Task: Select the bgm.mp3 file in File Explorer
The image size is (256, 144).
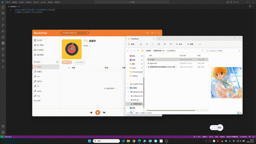Action: pos(178,63)
